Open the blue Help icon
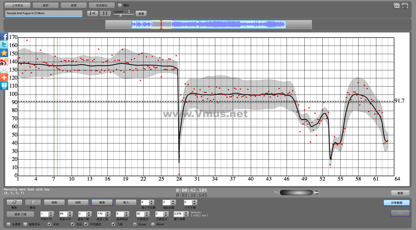The height and width of the screenshot is (230, 416). point(4,86)
